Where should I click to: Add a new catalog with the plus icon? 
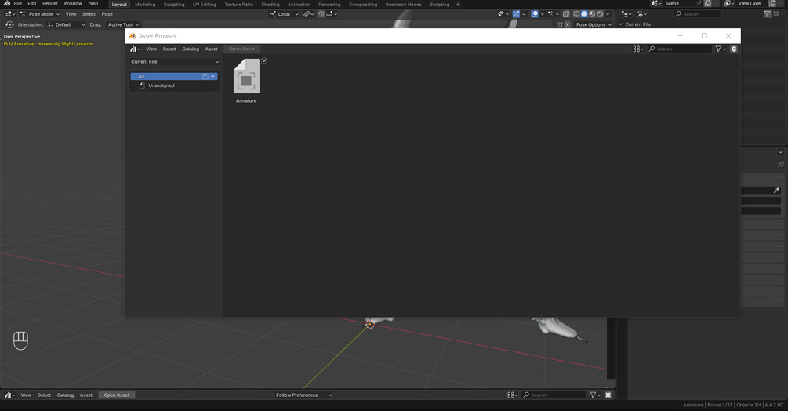(213, 76)
